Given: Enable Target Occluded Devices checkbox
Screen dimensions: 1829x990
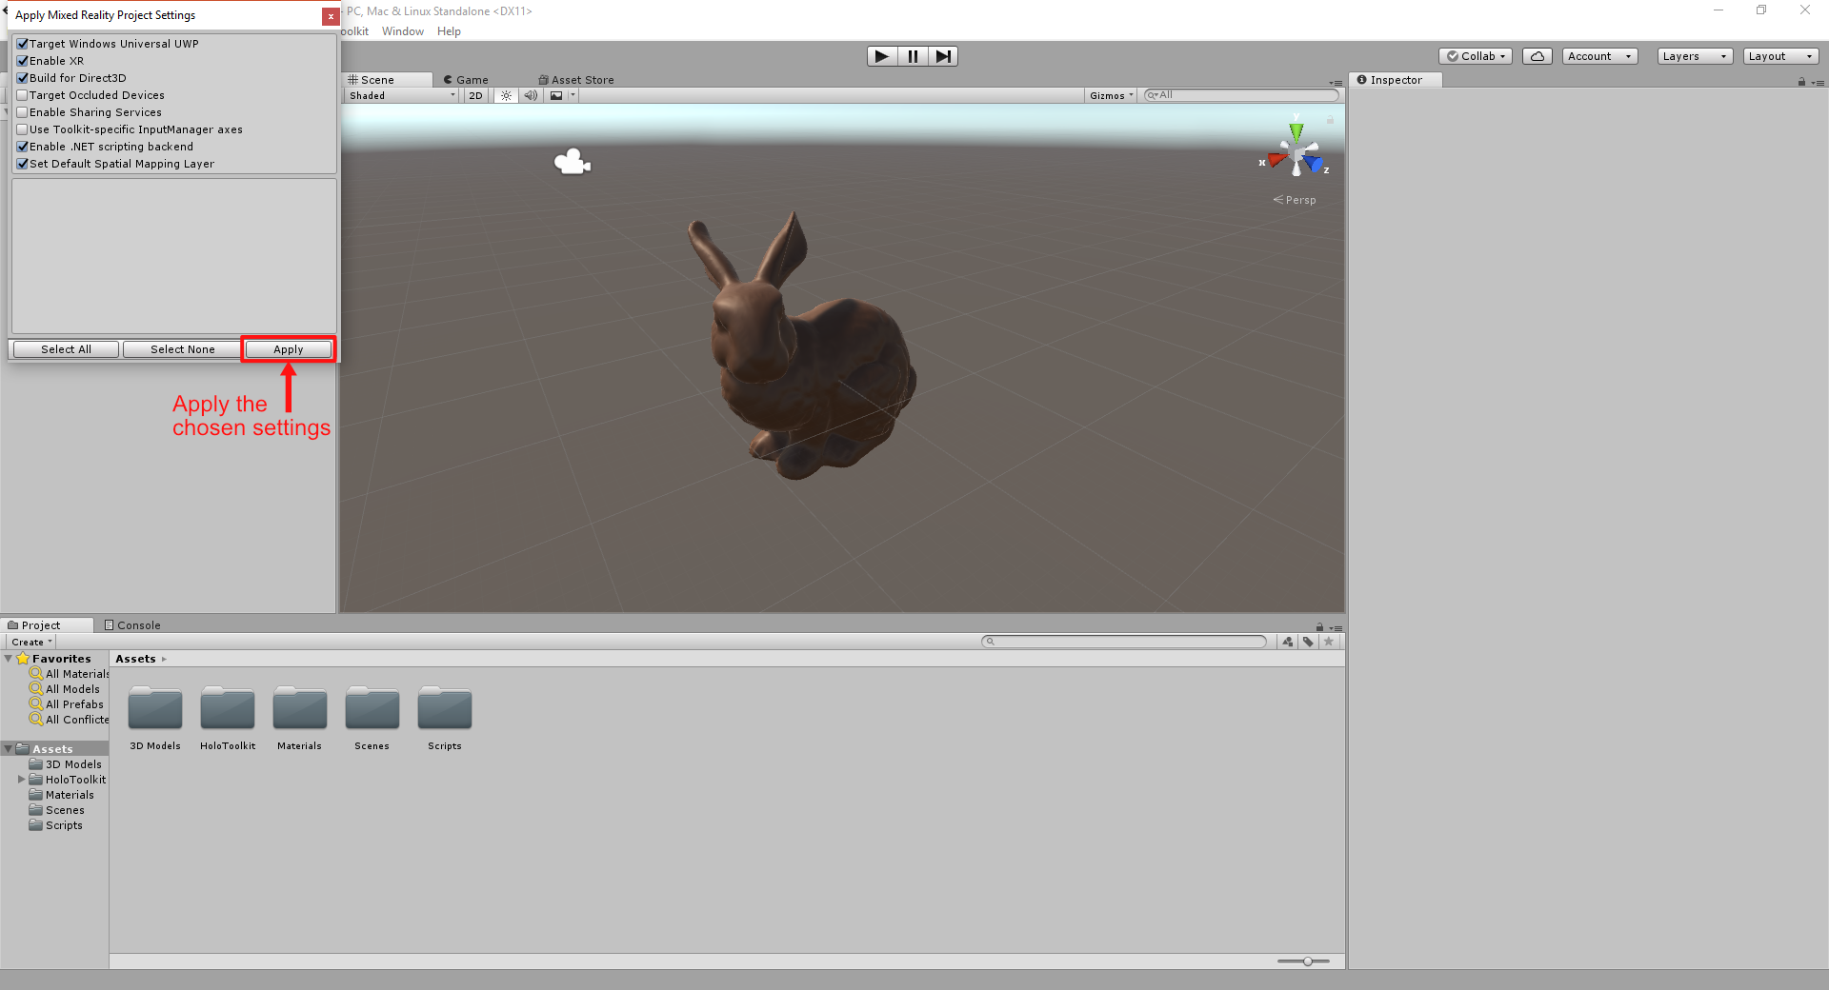Looking at the screenshot, I should (x=23, y=95).
